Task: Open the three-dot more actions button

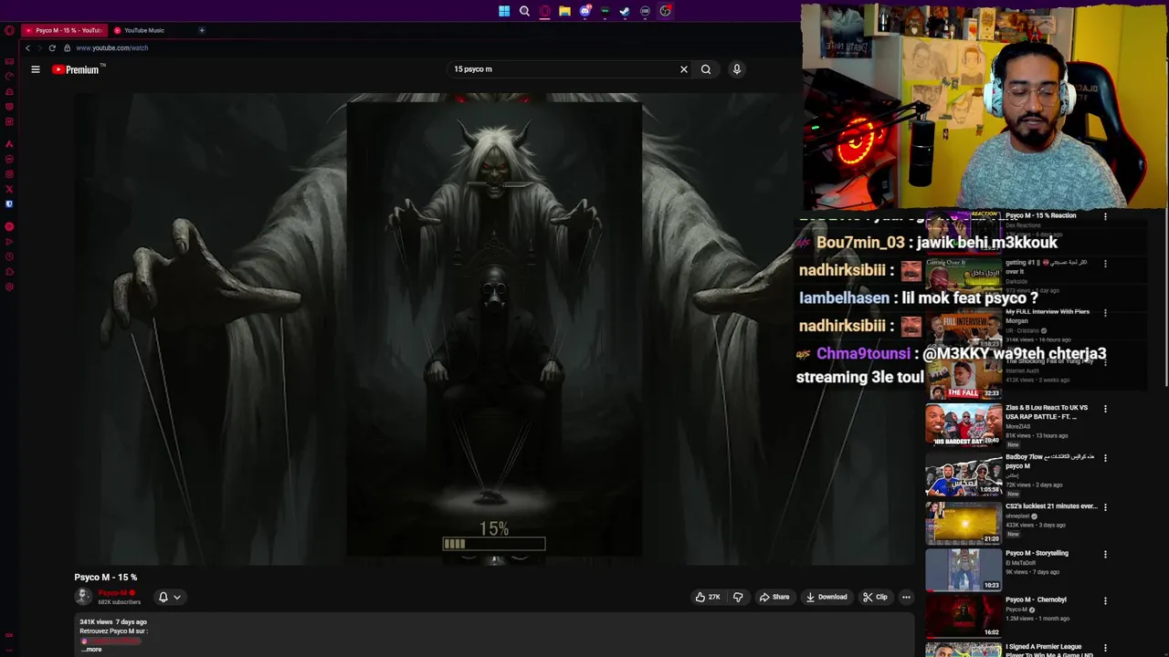Action: click(x=906, y=597)
